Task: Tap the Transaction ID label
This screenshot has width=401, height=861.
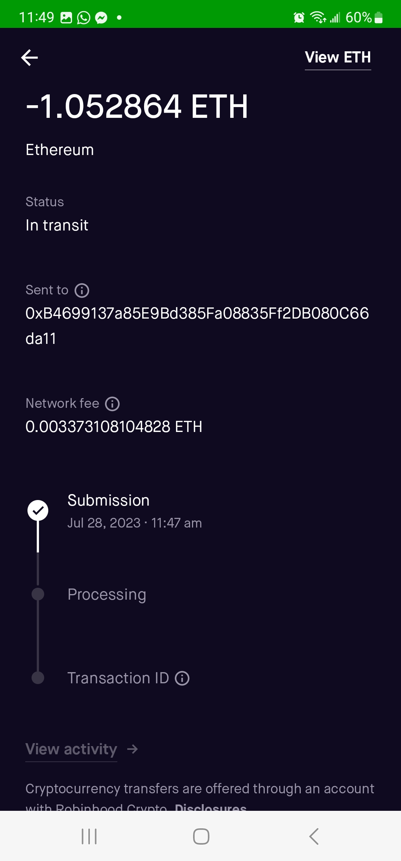Action: pyautogui.click(x=118, y=678)
